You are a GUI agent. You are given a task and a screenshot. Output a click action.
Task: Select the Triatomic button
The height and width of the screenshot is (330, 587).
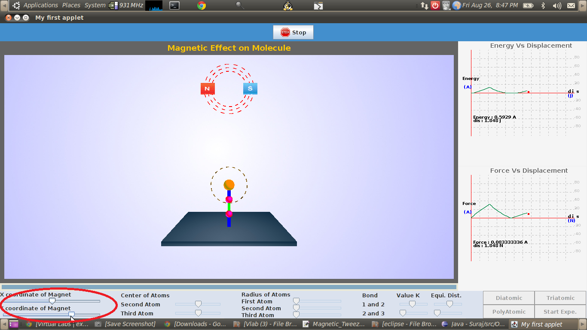coord(560,298)
